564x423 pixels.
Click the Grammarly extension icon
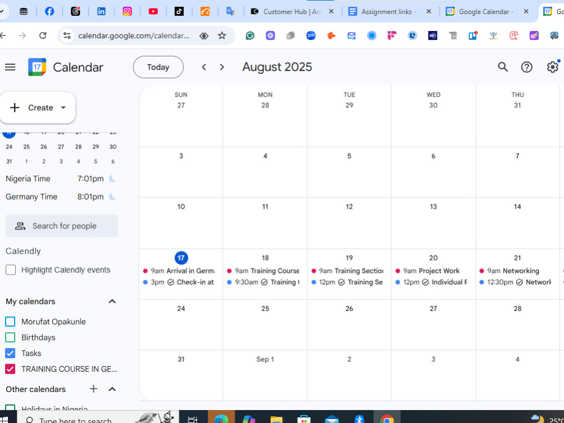coord(250,35)
